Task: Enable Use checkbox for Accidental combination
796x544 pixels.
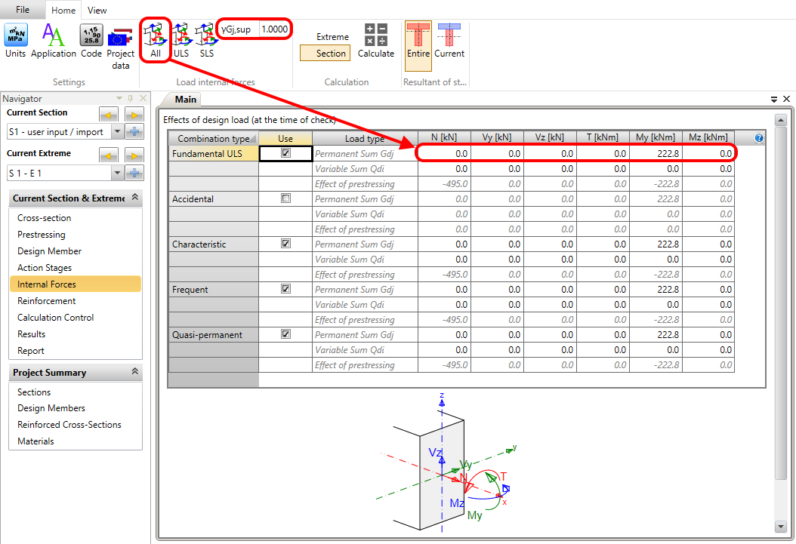Action: [285, 198]
